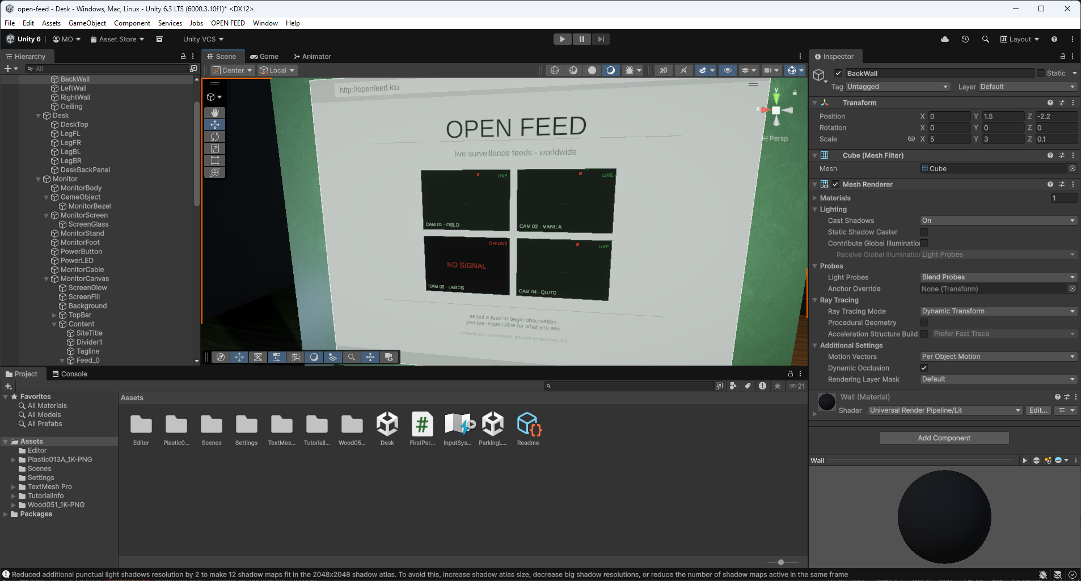Select the Rotate tool in Scene toolbar

pos(215,137)
